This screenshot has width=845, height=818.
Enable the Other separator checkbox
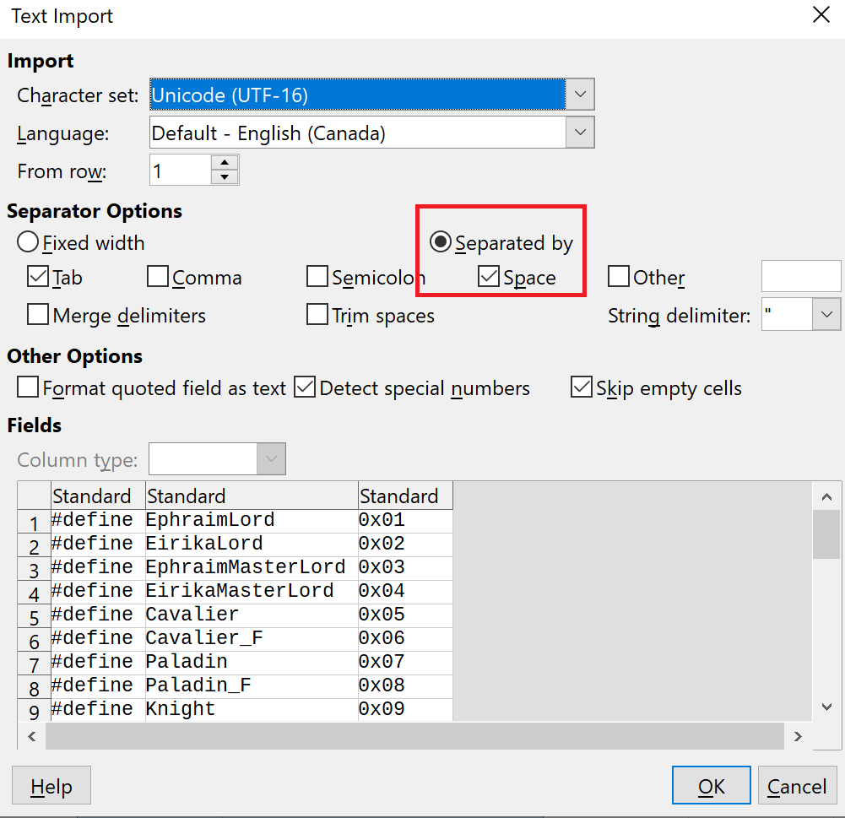coord(619,276)
